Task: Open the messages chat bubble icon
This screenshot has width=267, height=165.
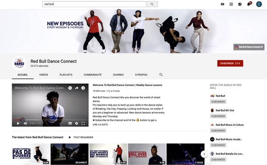Action: (x=240, y=4)
